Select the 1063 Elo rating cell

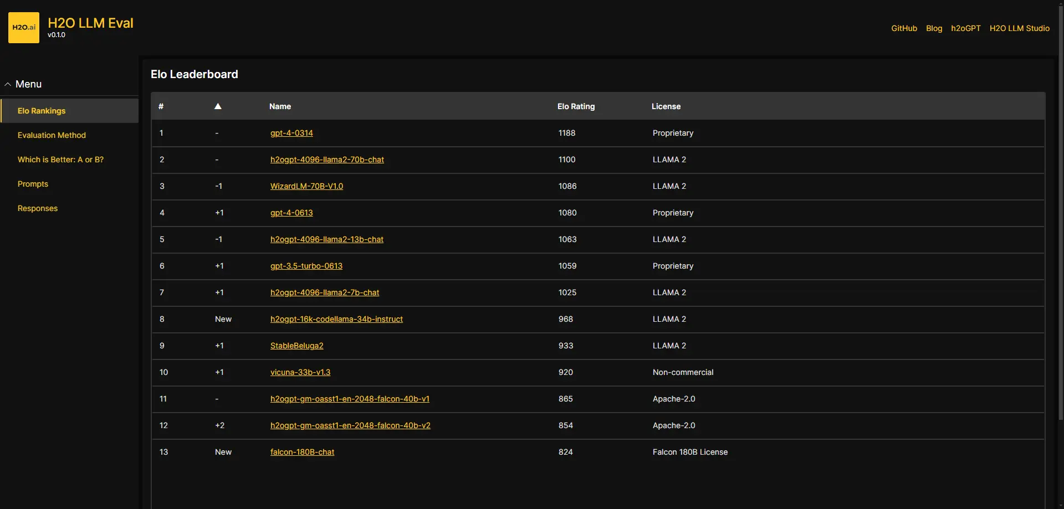tap(567, 239)
